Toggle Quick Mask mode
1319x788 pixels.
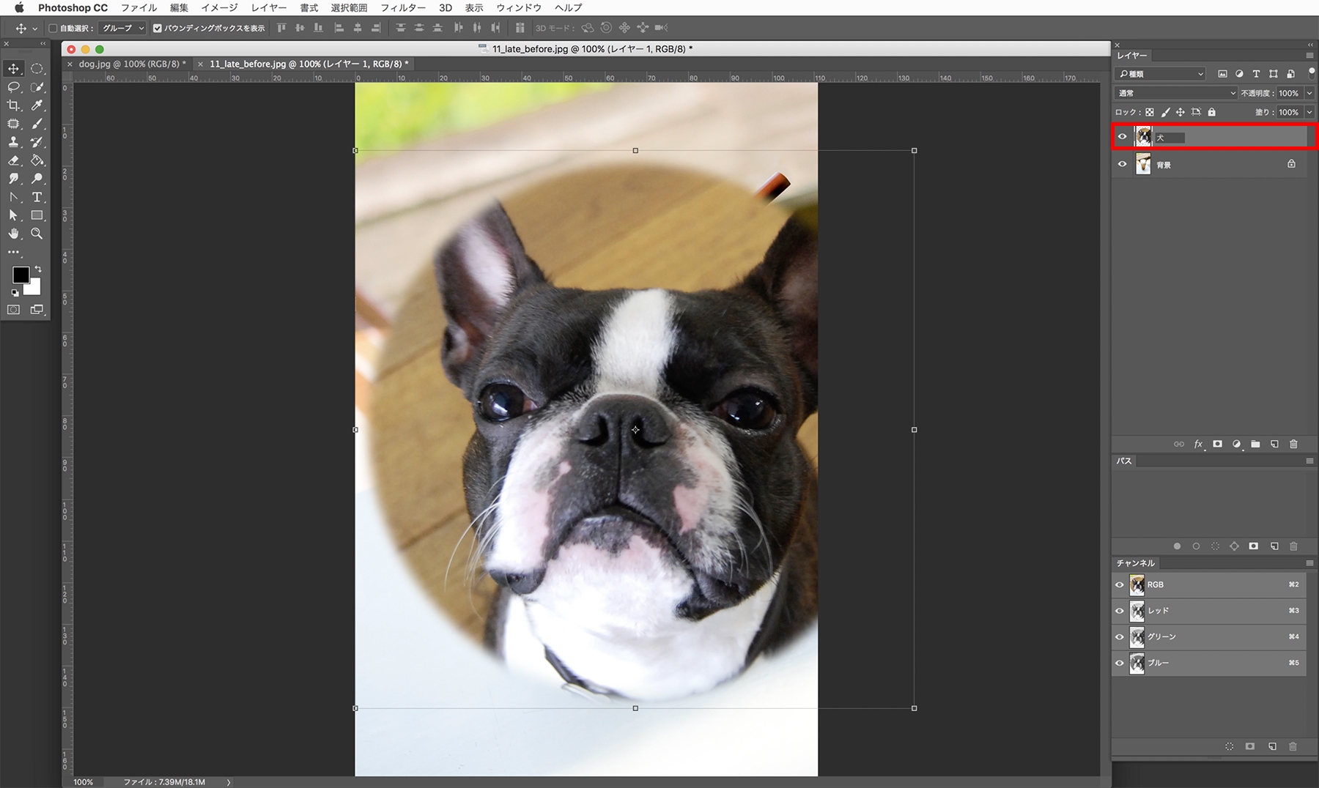[x=14, y=310]
